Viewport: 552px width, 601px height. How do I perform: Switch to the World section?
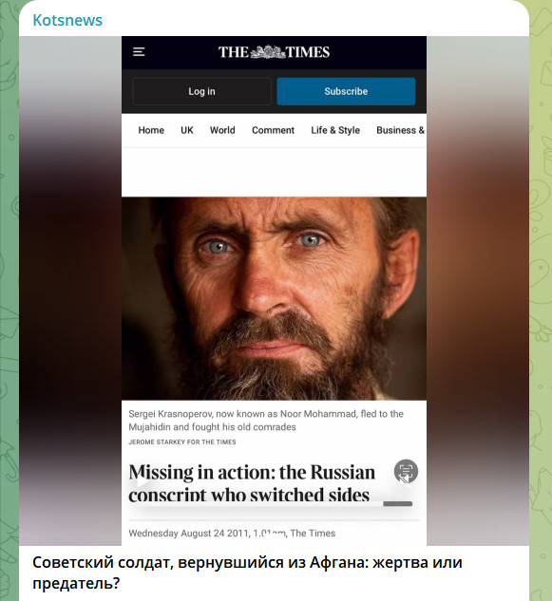(x=222, y=130)
